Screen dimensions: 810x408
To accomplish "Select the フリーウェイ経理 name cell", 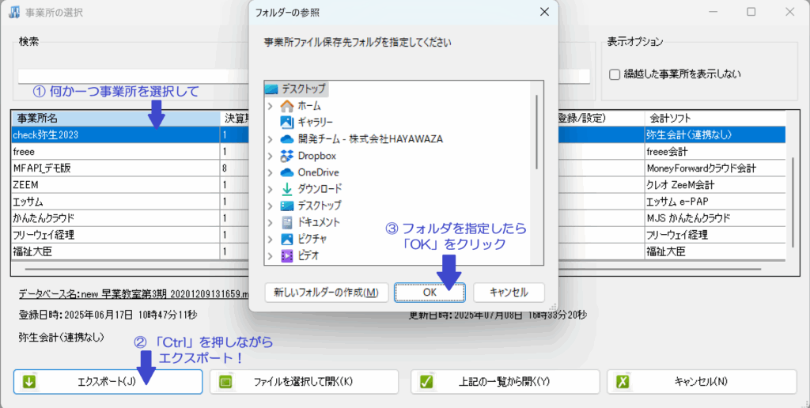I will tap(116, 235).
